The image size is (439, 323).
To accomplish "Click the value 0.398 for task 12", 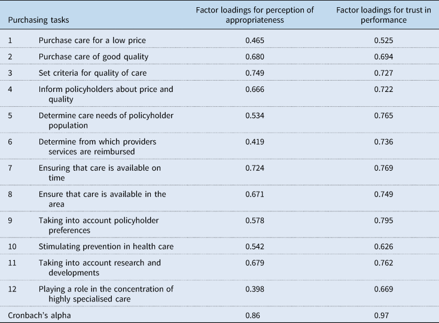I will [x=254, y=289].
